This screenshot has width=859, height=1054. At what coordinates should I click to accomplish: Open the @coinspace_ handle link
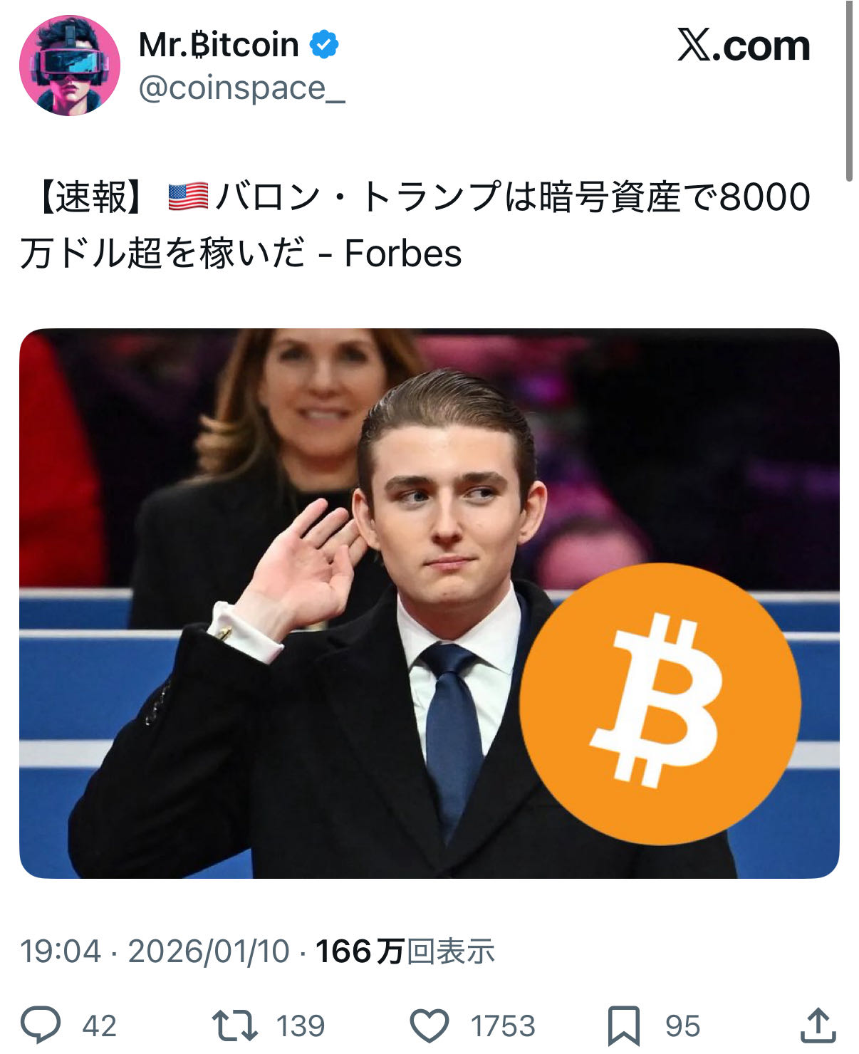[242, 88]
